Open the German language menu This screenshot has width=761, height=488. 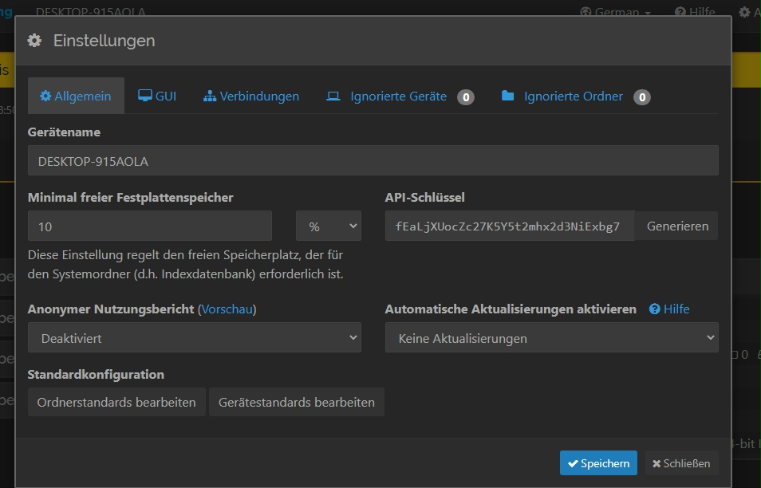pyautogui.click(x=615, y=12)
